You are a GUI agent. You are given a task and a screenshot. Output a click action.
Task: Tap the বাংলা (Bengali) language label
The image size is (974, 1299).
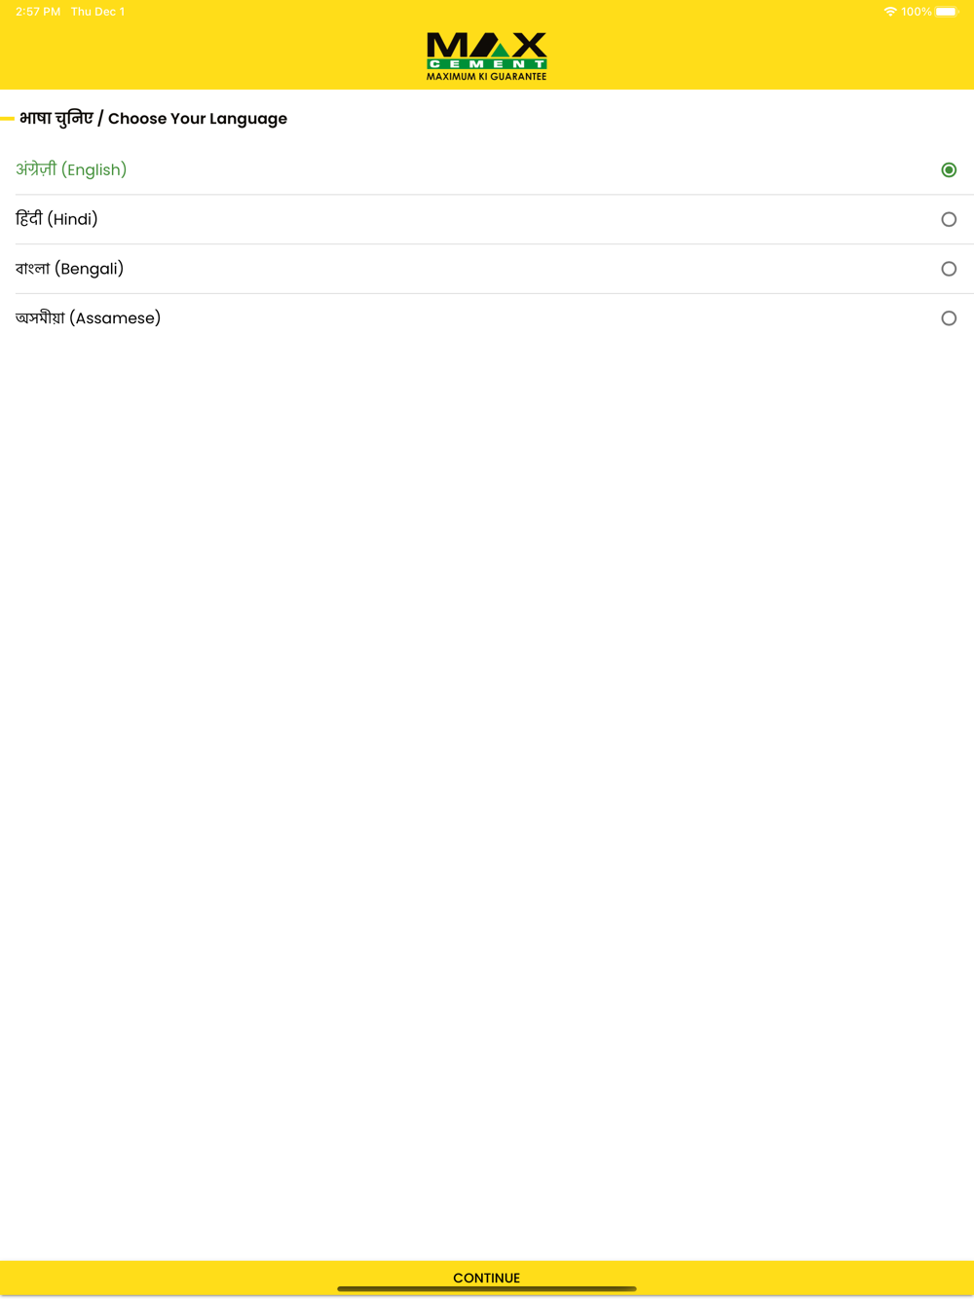click(x=69, y=269)
